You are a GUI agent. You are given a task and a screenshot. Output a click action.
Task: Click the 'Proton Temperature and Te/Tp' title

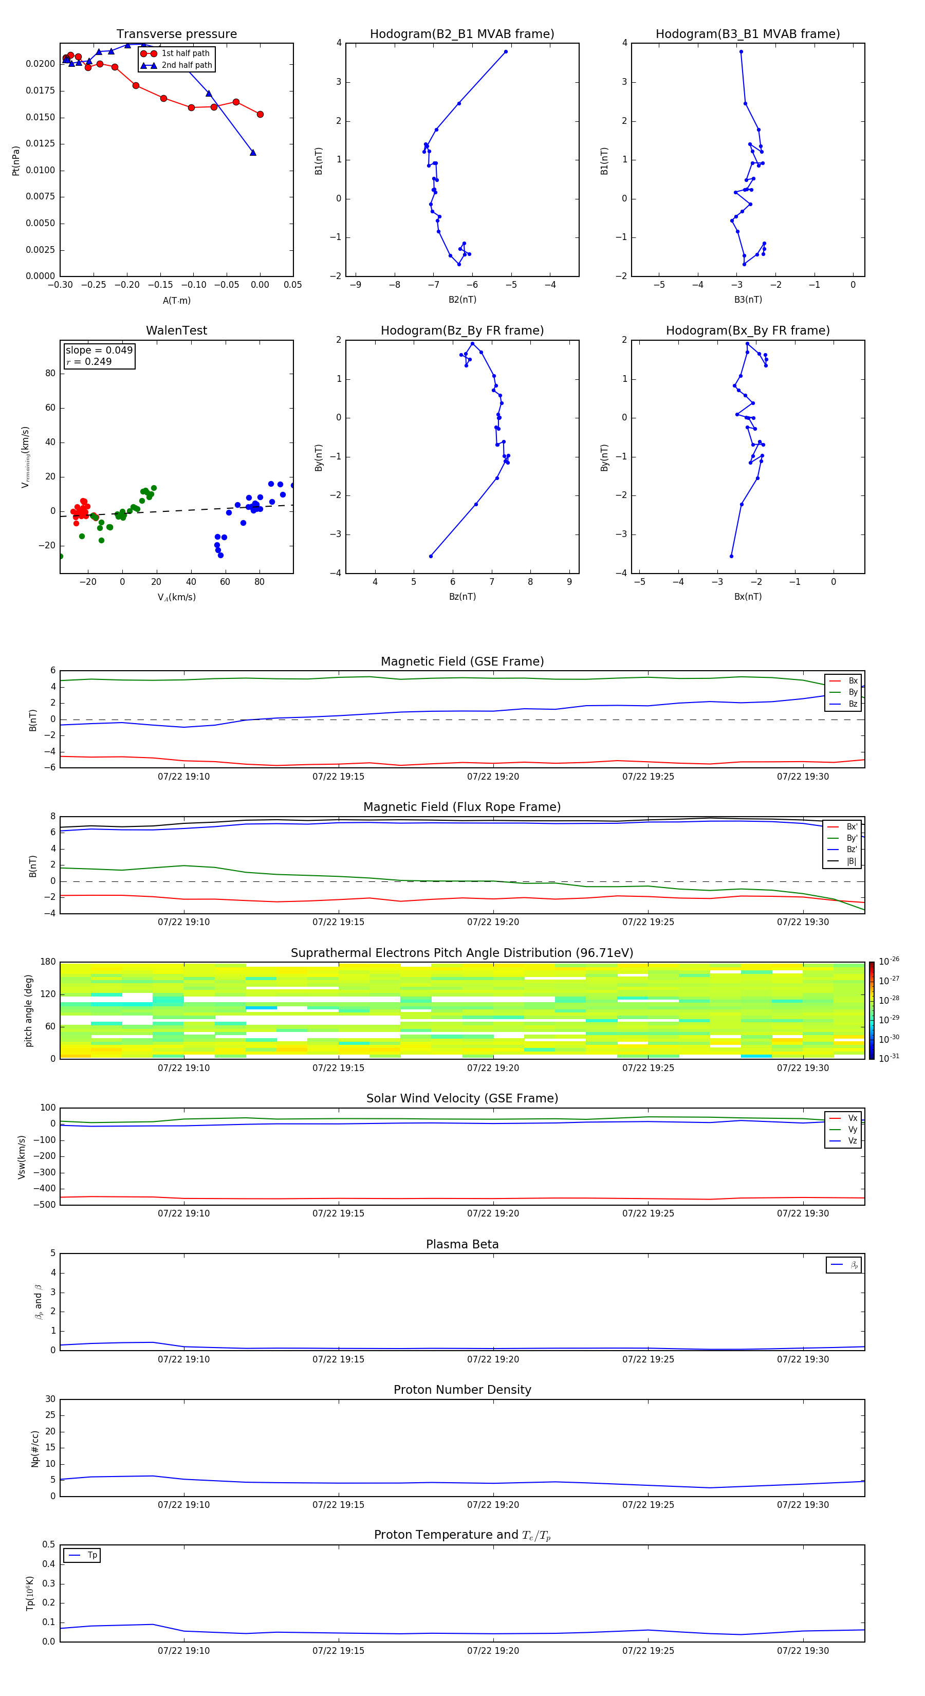point(462,1535)
